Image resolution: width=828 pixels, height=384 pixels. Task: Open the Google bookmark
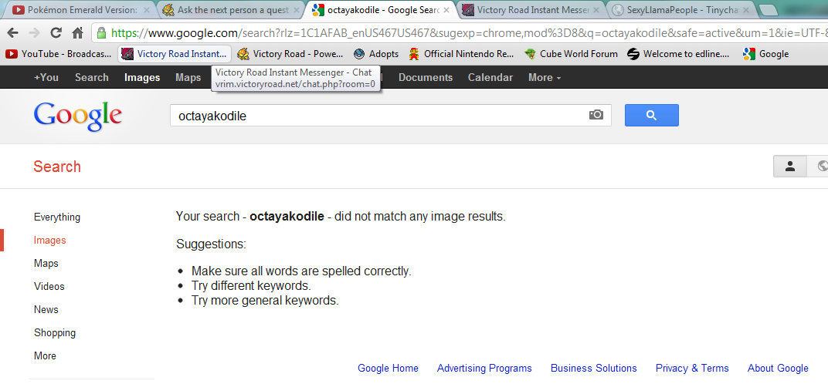pyautogui.click(x=765, y=54)
